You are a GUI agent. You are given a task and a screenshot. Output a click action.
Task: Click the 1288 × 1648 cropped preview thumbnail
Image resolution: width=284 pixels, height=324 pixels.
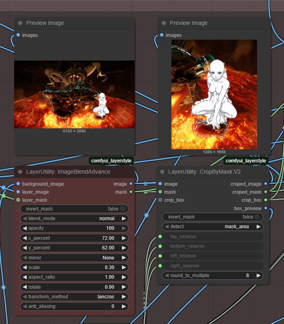(214, 94)
